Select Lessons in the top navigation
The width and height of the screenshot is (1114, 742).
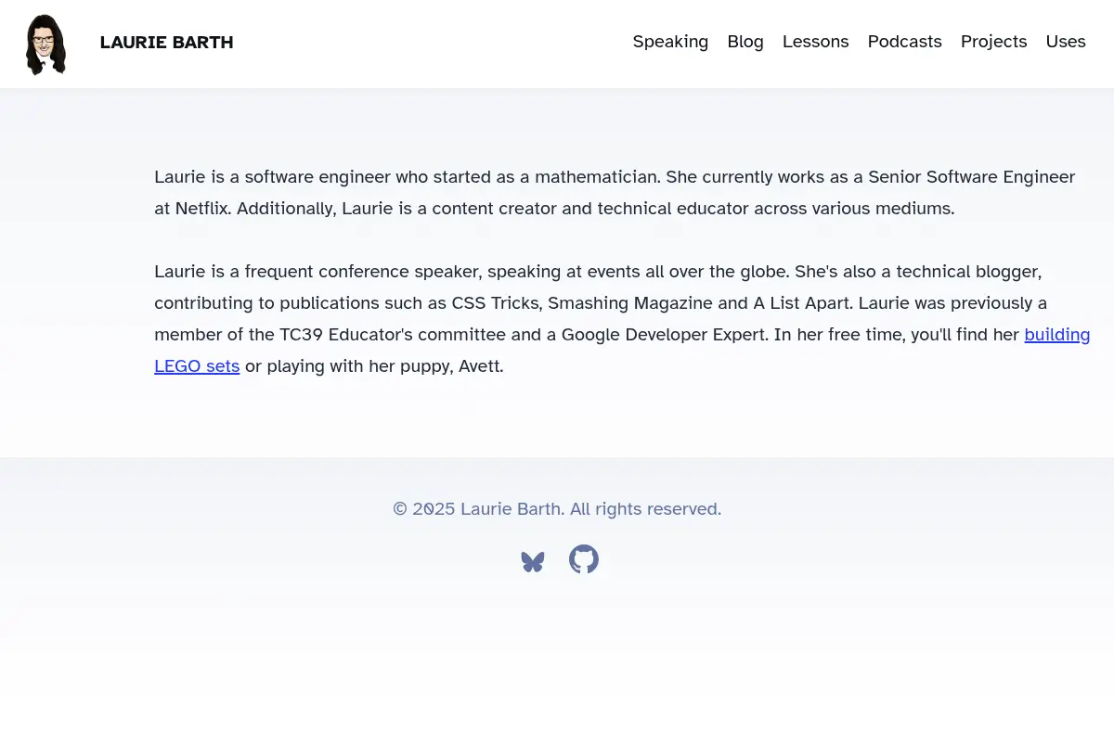click(x=815, y=42)
